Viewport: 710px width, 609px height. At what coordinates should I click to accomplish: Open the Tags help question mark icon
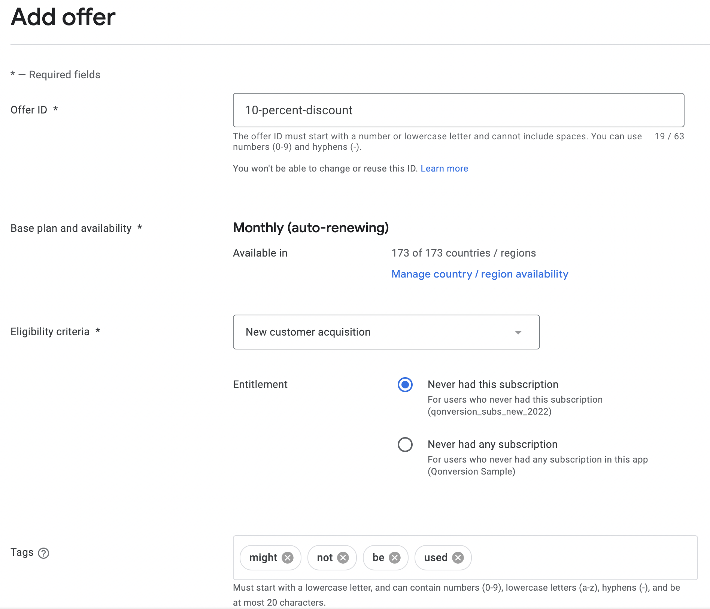pos(44,553)
